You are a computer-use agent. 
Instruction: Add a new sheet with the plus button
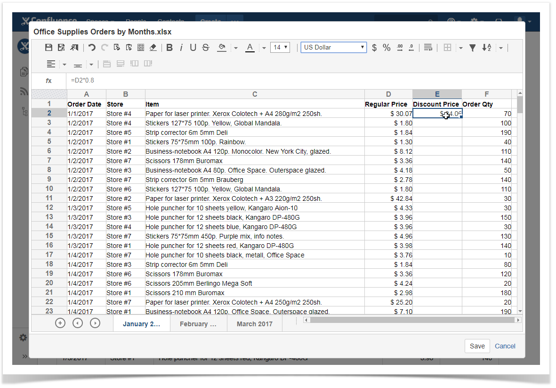[60, 323]
